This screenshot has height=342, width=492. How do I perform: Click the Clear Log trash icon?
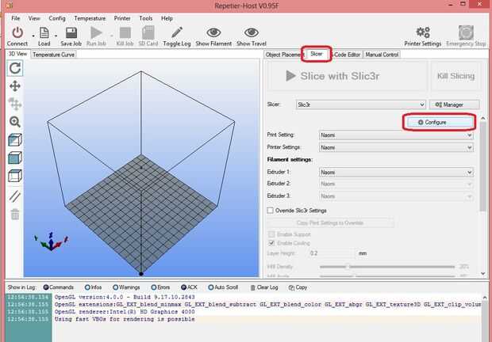[252, 287]
